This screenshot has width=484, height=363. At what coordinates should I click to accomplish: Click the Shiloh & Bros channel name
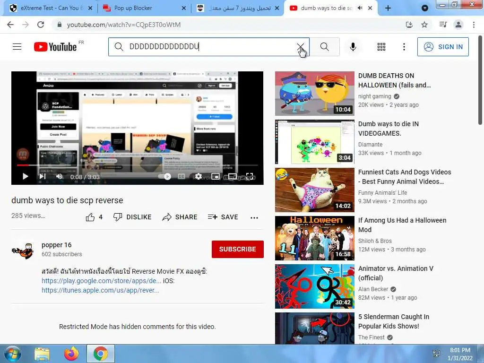click(375, 241)
